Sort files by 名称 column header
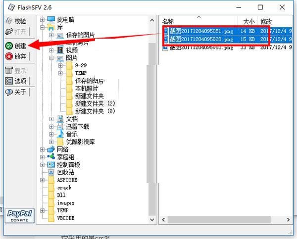The height and width of the screenshot is (239, 297). point(198,21)
